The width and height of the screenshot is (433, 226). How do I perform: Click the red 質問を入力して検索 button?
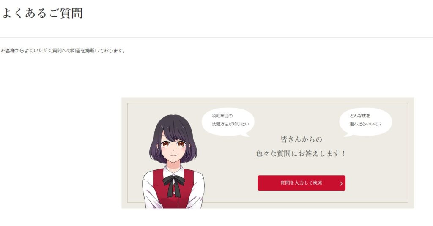pos(301,183)
